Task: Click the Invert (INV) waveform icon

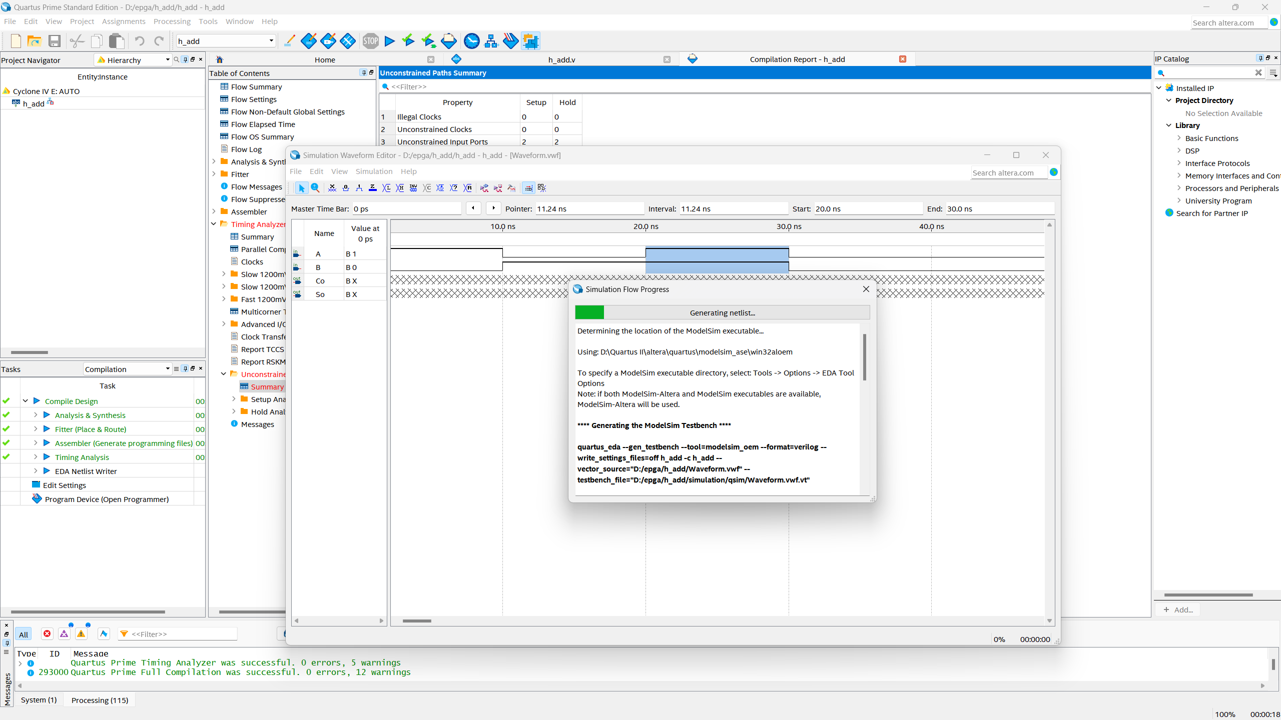Action: tap(413, 188)
